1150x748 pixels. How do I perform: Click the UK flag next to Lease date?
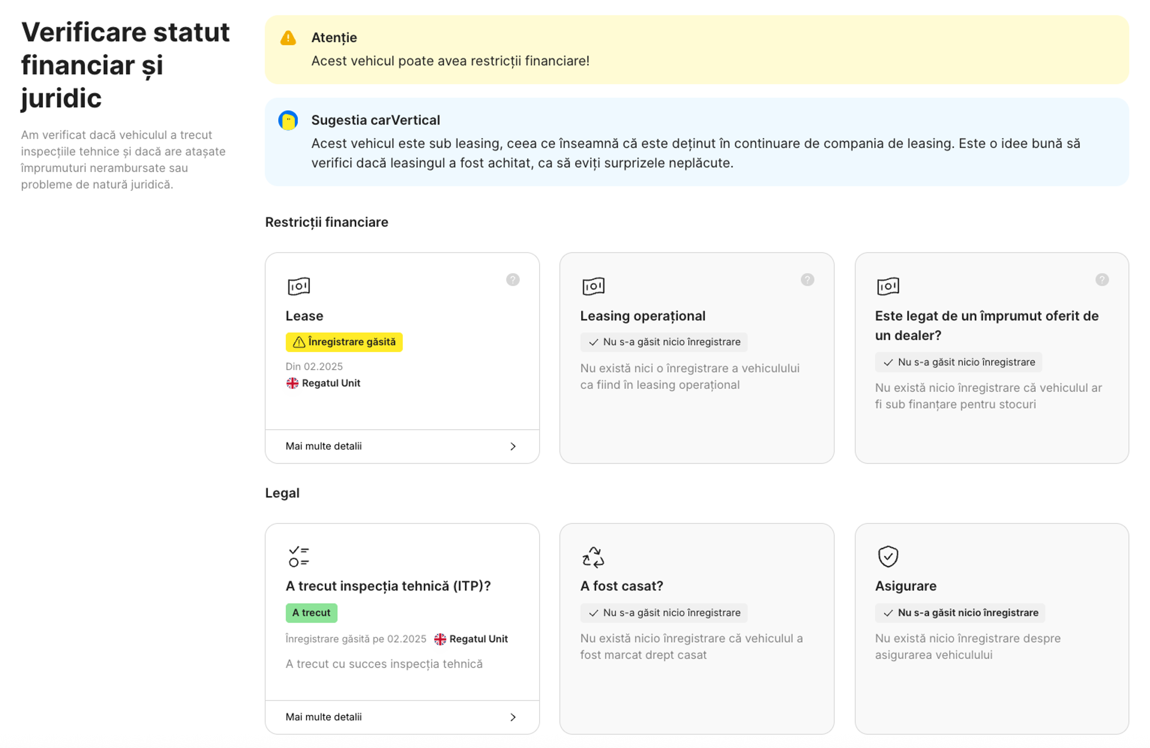click(292, 383)
